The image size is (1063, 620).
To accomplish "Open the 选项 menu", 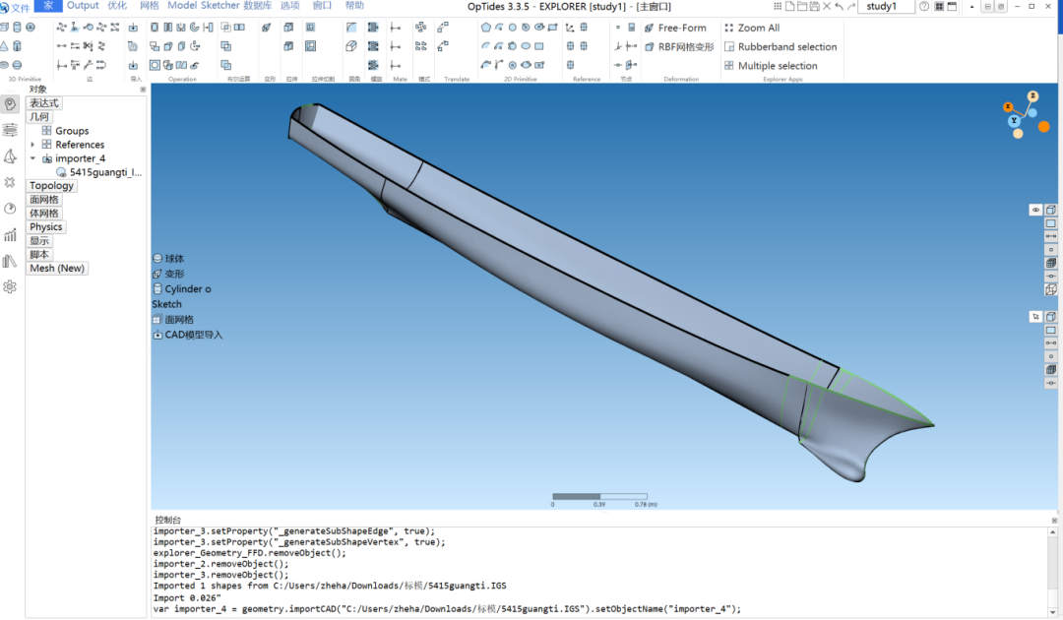I will tap(290, 6).
